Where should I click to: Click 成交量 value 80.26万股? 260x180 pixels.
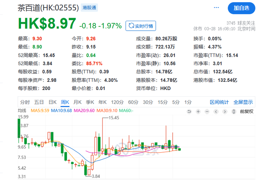(166, 39)
